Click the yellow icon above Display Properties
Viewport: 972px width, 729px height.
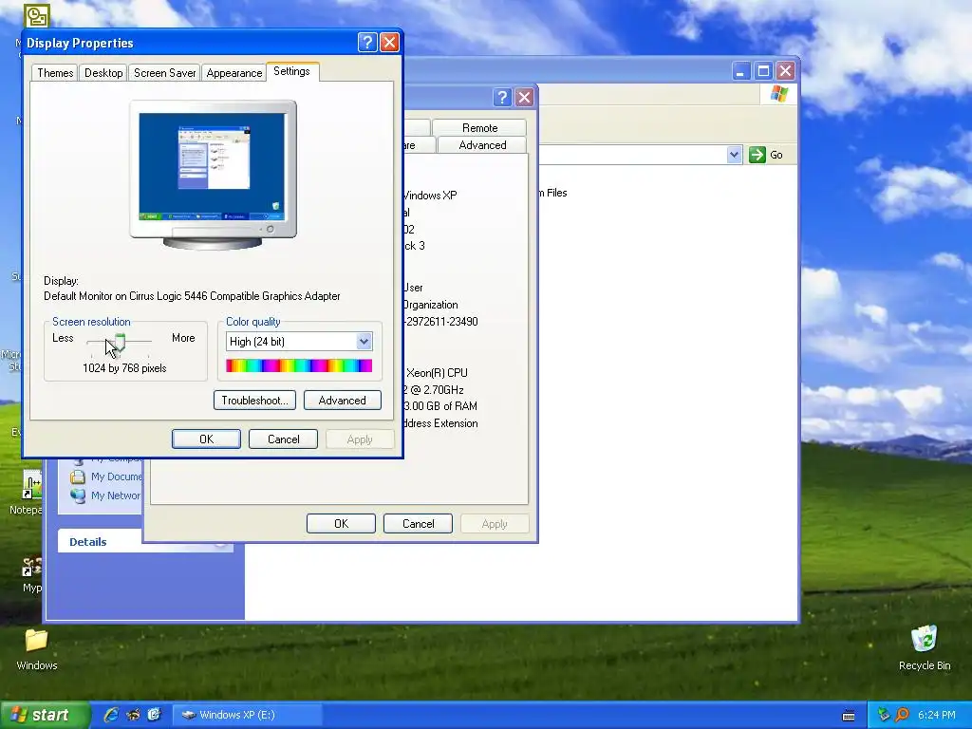point(37,15)
